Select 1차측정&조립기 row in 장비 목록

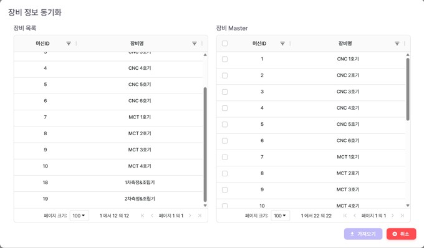(x=108, y=183)
